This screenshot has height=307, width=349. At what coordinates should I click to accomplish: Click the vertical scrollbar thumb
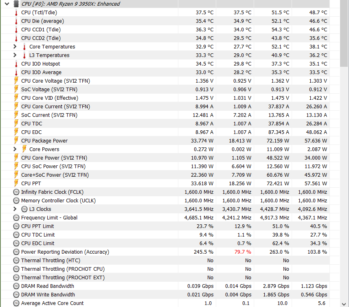[x=344, y=33]
